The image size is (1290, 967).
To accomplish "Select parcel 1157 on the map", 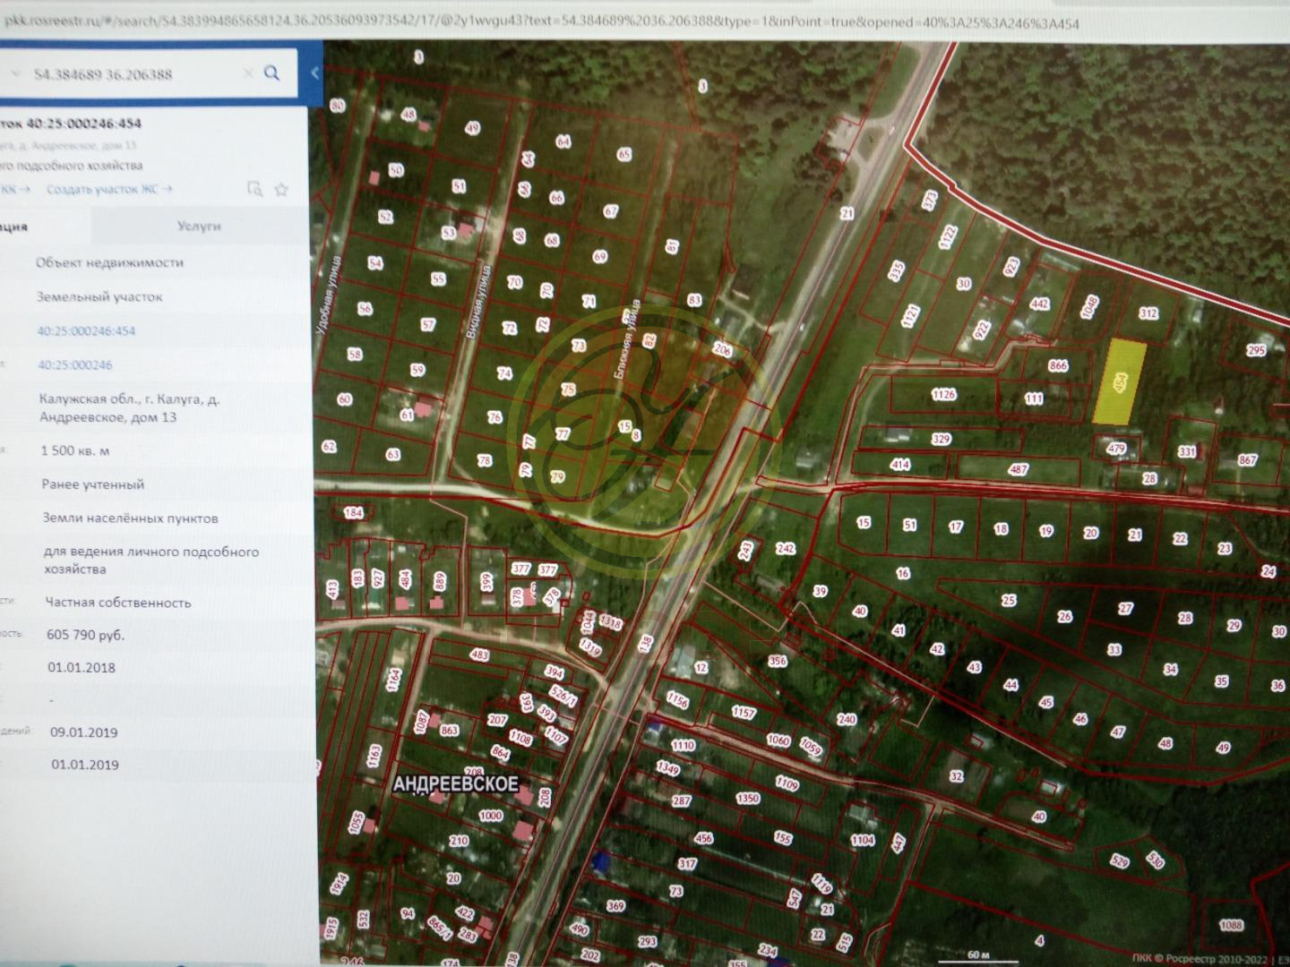I will (x=743, y=713).
